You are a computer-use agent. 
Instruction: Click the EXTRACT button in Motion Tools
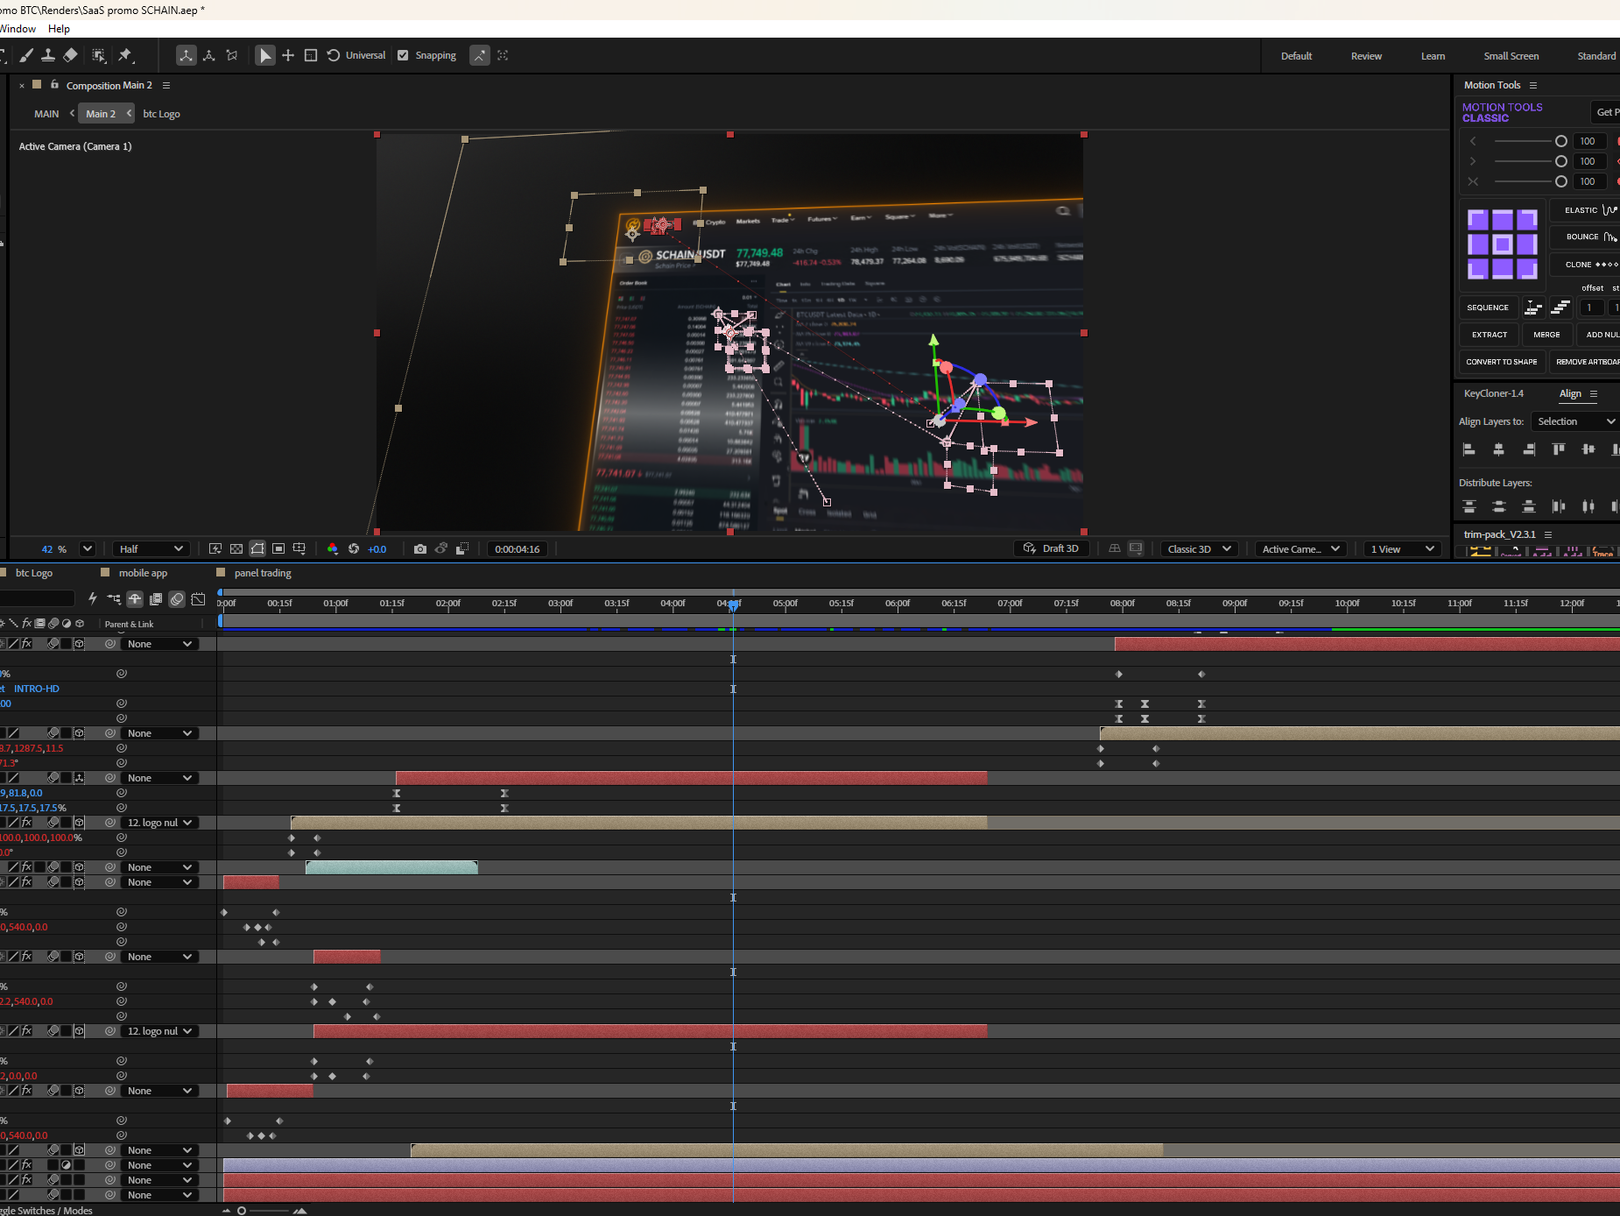tap(1489, 335)
